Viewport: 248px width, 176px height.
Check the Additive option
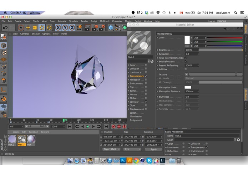[186, 69]
